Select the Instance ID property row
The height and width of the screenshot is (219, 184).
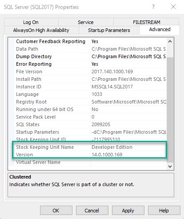[90, 87]
